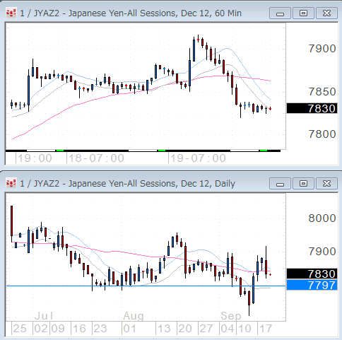Click the 20 date label on Daily axis
Image resolution: width=342 pixels, height=340 pixels.
pos(185,329)
